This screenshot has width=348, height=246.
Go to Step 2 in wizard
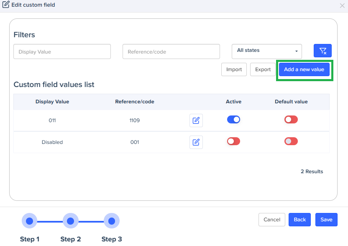[70, 220]
